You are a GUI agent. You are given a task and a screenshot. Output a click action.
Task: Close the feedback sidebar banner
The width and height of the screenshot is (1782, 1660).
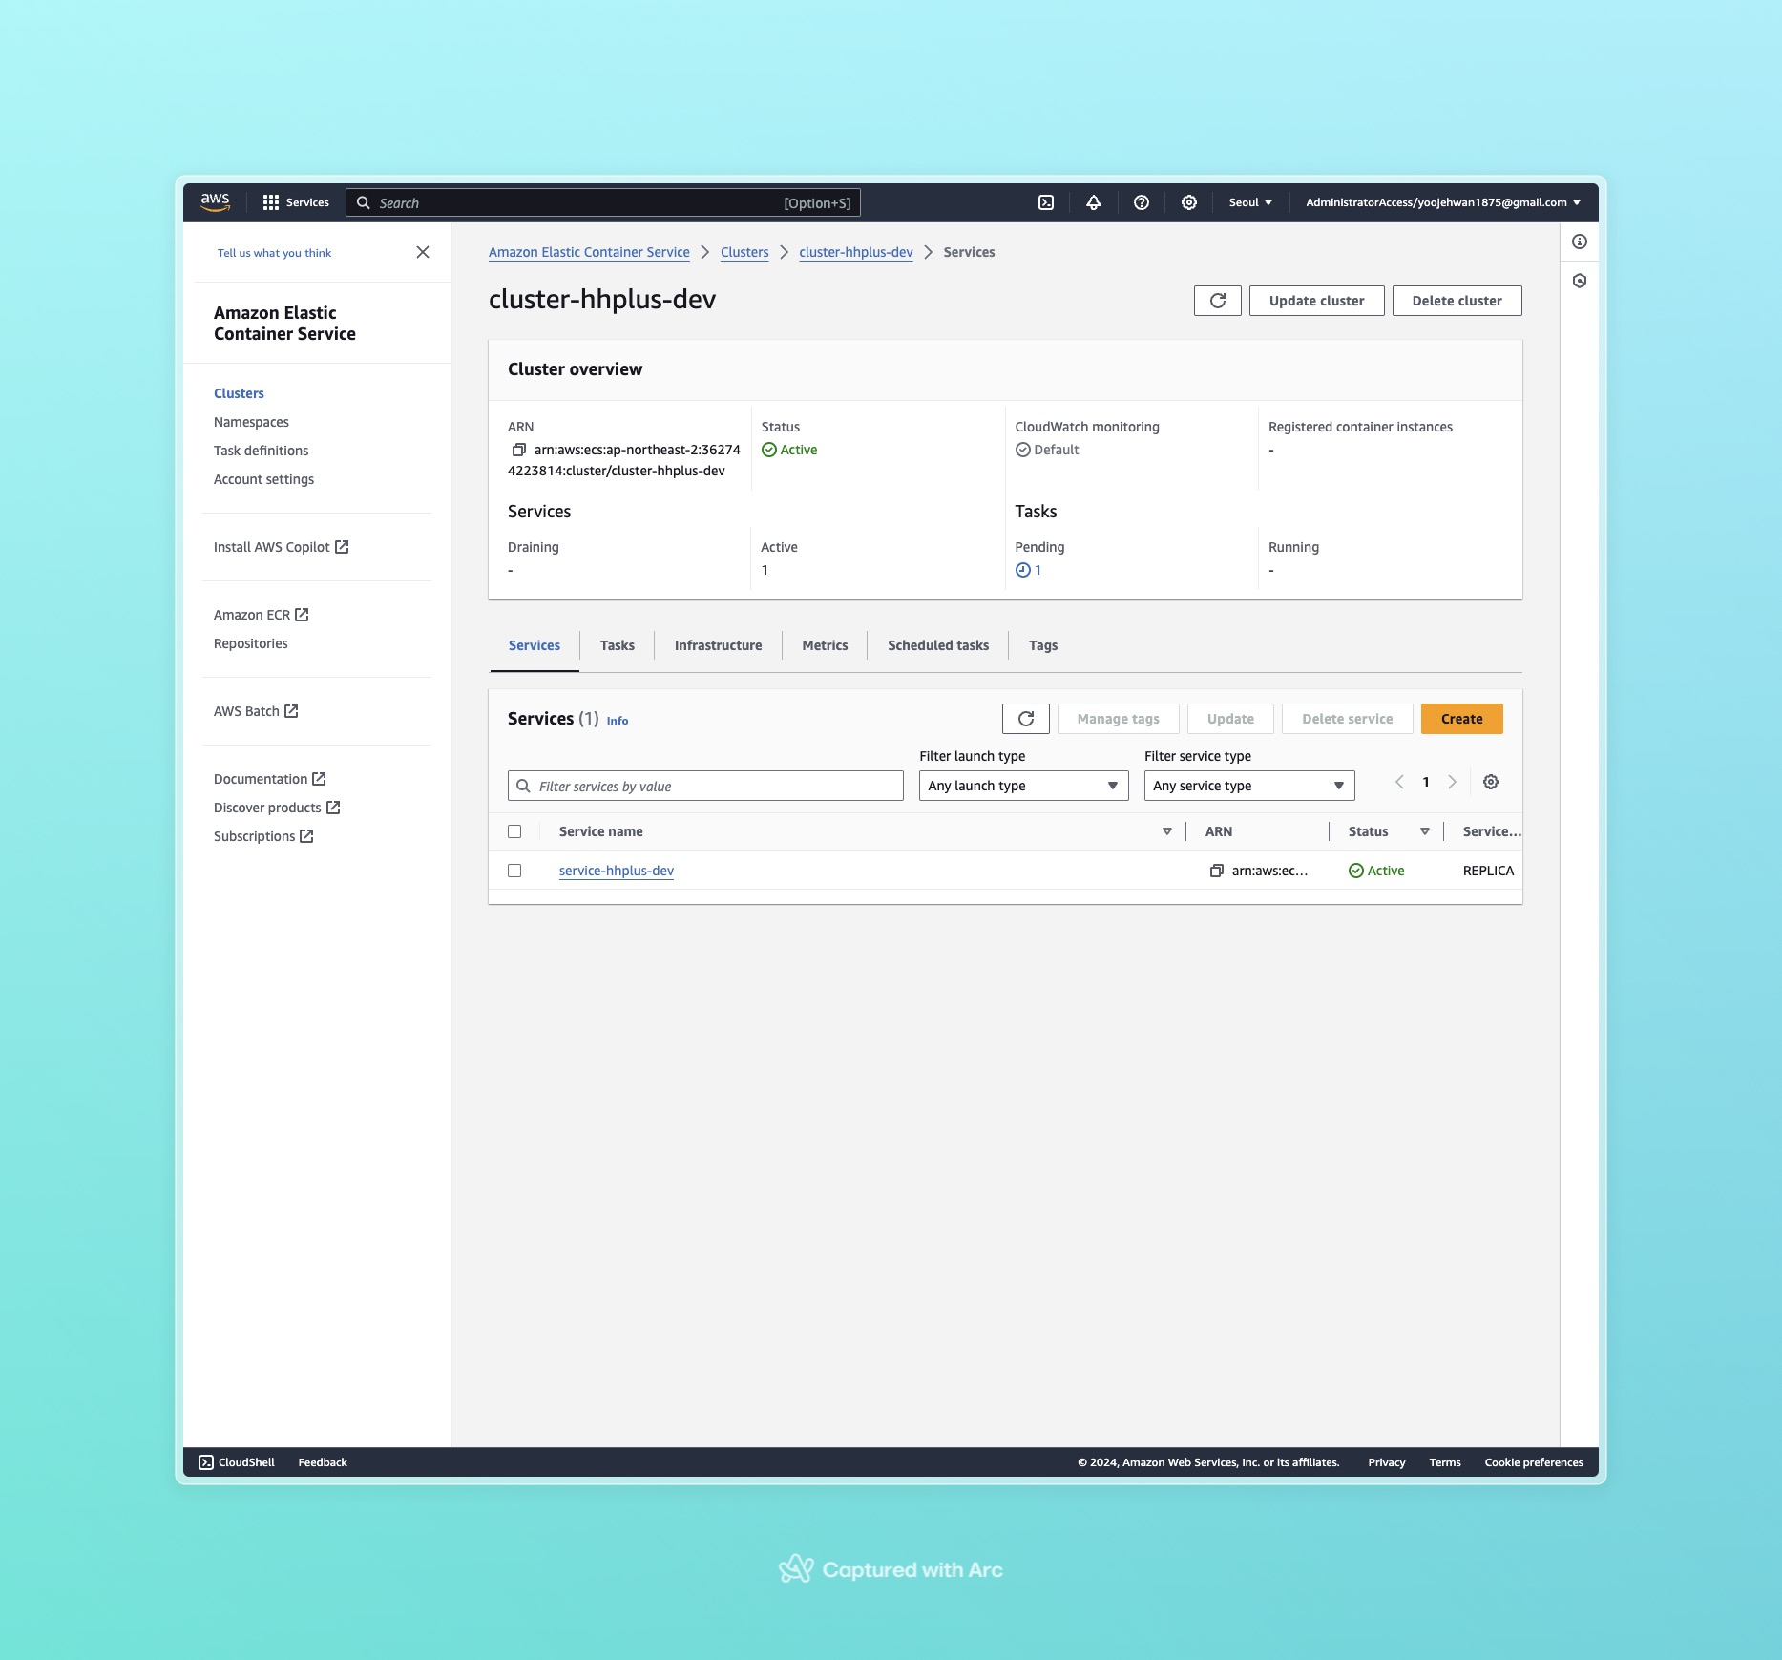coord(423,252)
